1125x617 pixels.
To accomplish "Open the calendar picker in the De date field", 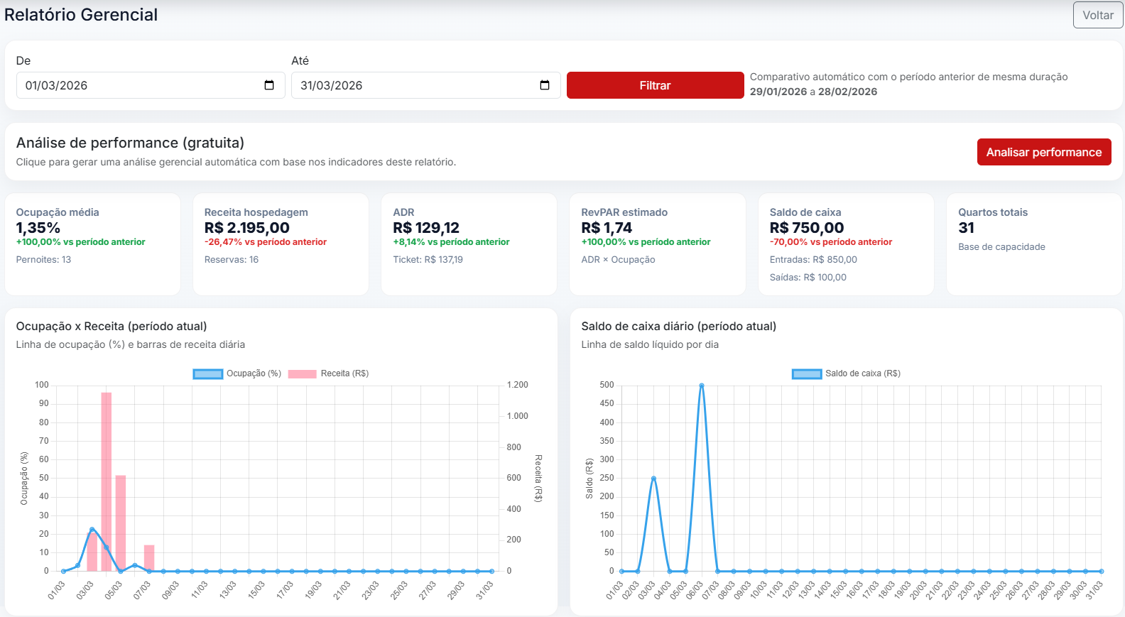I will (x=269, y=85).
